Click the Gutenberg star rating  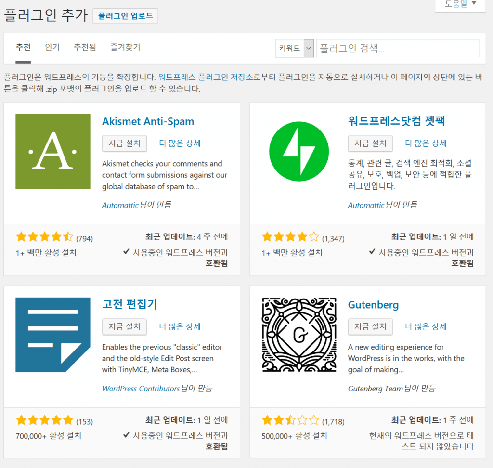(290, 420)
